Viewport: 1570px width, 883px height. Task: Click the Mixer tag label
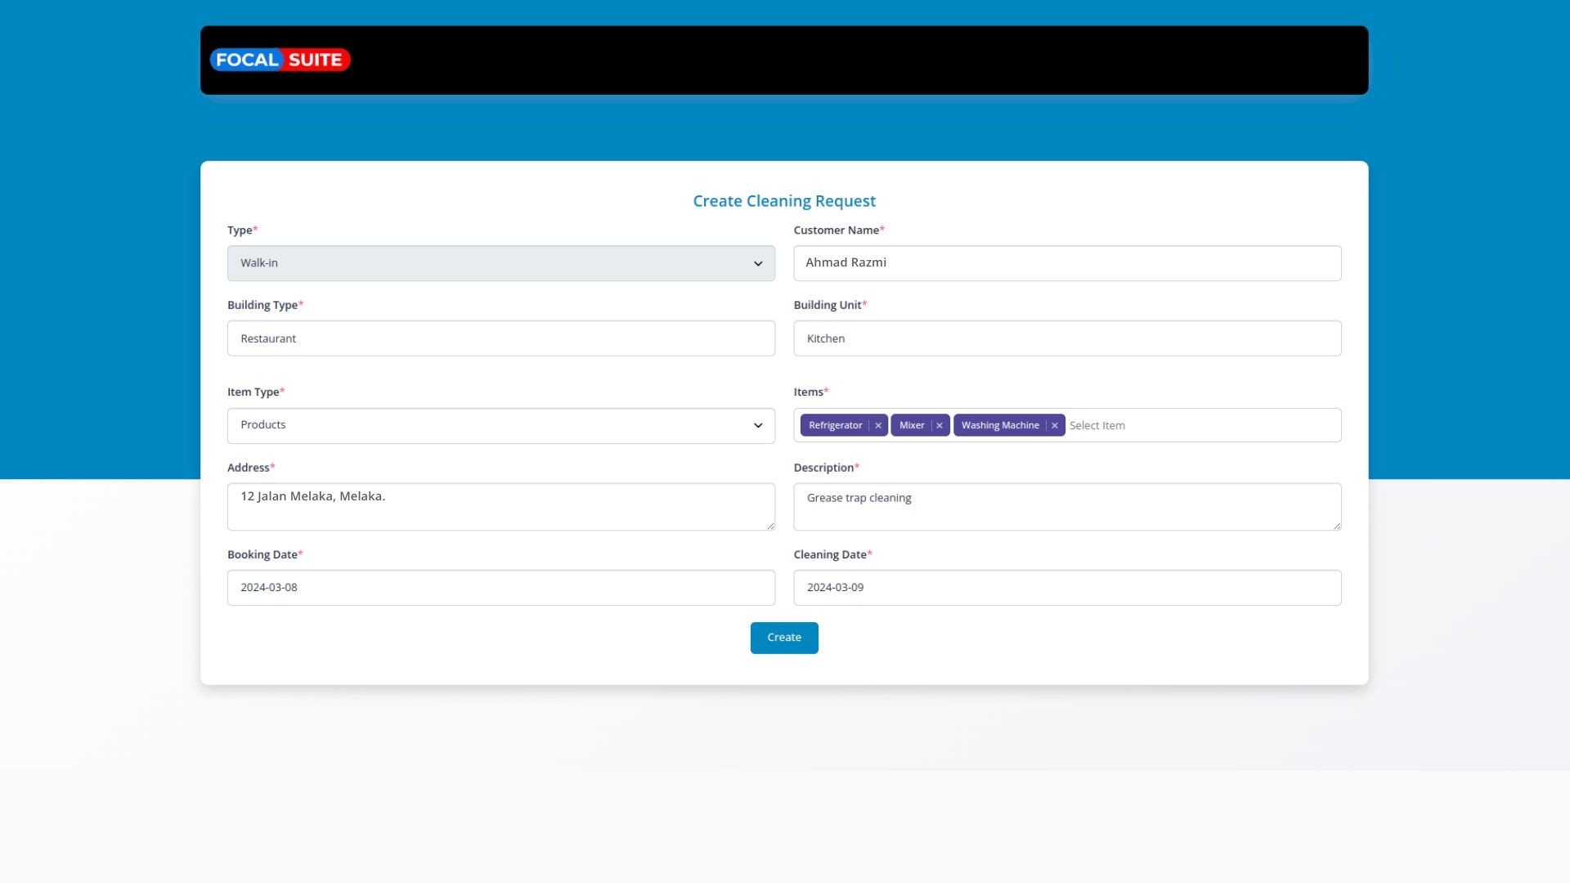pyautogui.click(x=911, y=426)
